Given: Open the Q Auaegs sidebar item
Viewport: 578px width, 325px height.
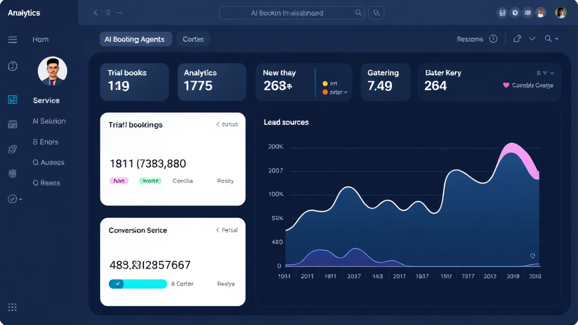Looking at the screenshot, I should [49, 162].
